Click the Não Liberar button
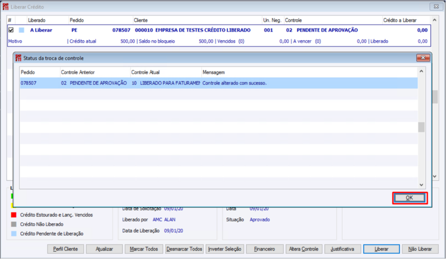 click(420, 249)
